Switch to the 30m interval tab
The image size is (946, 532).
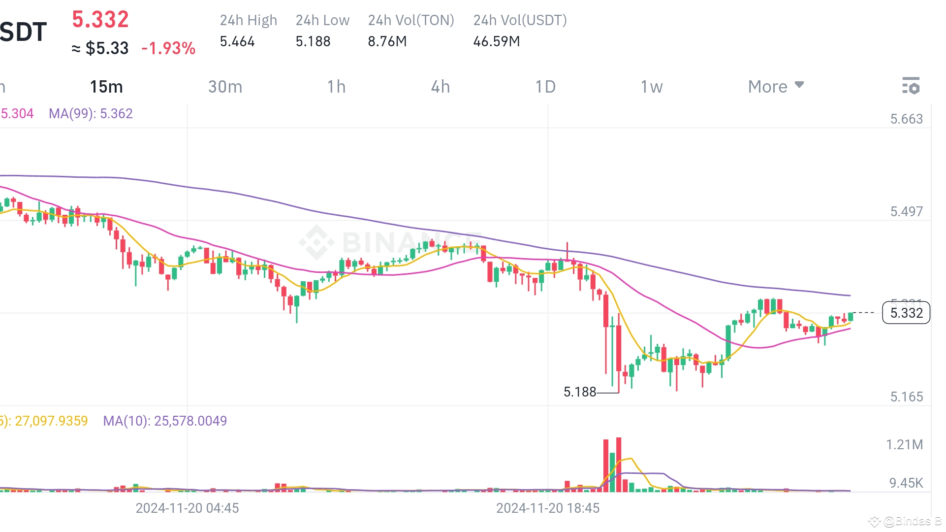pyautogui.click(x=225, y=86)
